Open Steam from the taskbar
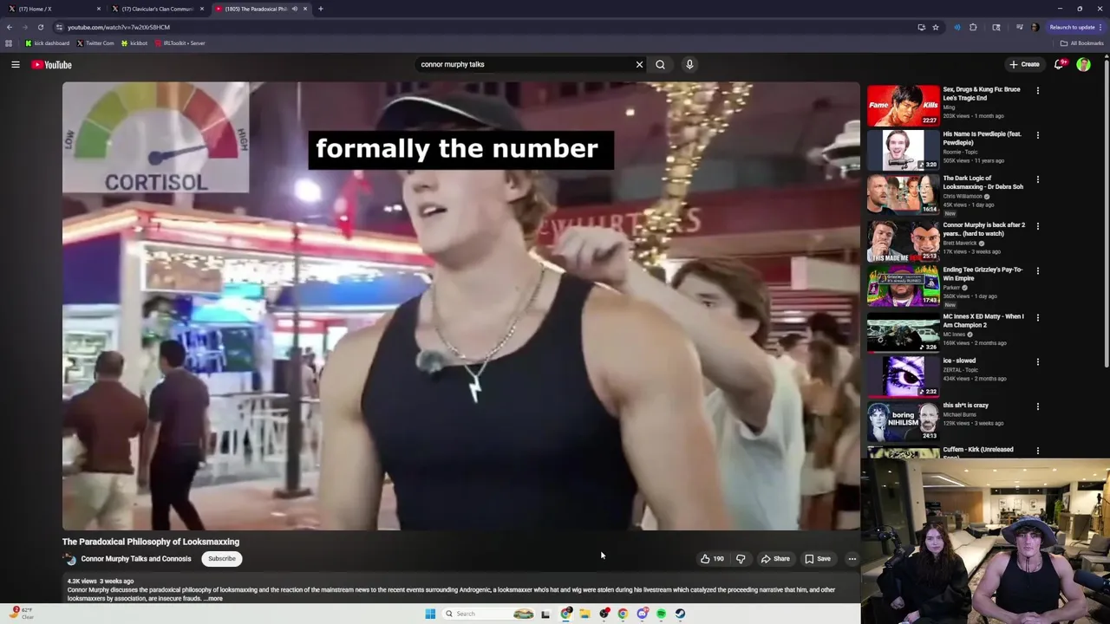 [680, 614]
